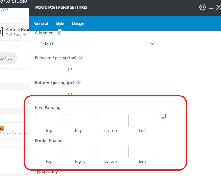Click the Between Spacing input field
The height and width of the screenshot is (176, 221).
click(50, 69)
